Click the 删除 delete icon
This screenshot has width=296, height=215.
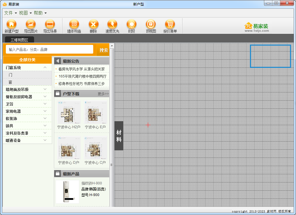click(94, 24)
